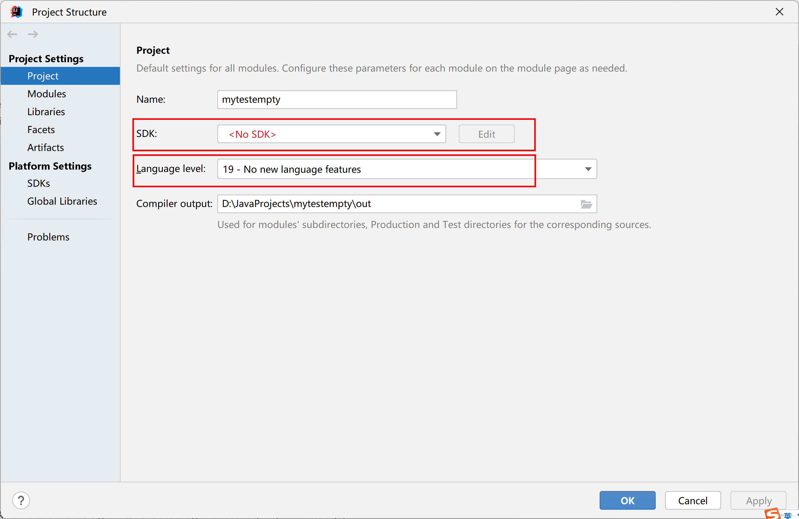Select SDKs under Platform Settings

tap(39, 184)
